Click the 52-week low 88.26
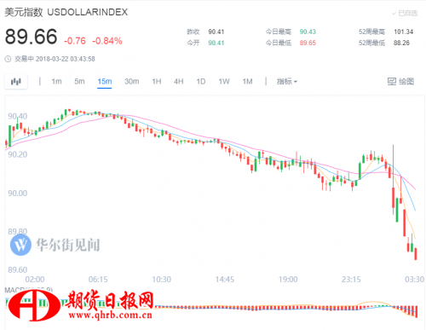The image size is (426, 330). tap(401, 43)
